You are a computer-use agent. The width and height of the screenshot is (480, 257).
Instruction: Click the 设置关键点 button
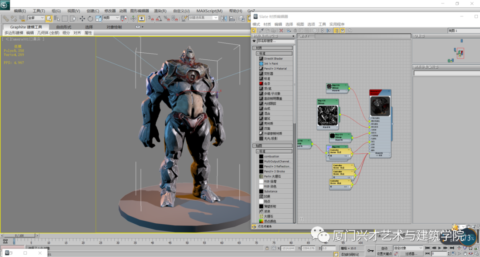tap(384, 253)
